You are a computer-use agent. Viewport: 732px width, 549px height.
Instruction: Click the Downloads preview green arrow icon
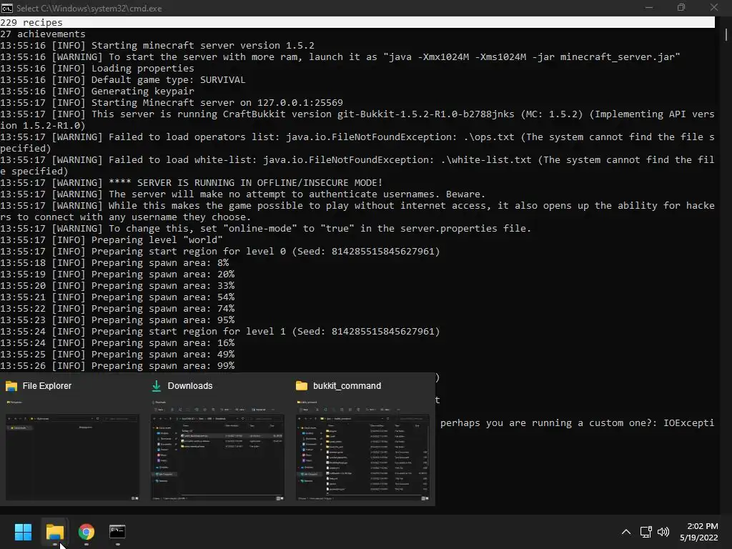pyautogui.click(x=157, y=385)
